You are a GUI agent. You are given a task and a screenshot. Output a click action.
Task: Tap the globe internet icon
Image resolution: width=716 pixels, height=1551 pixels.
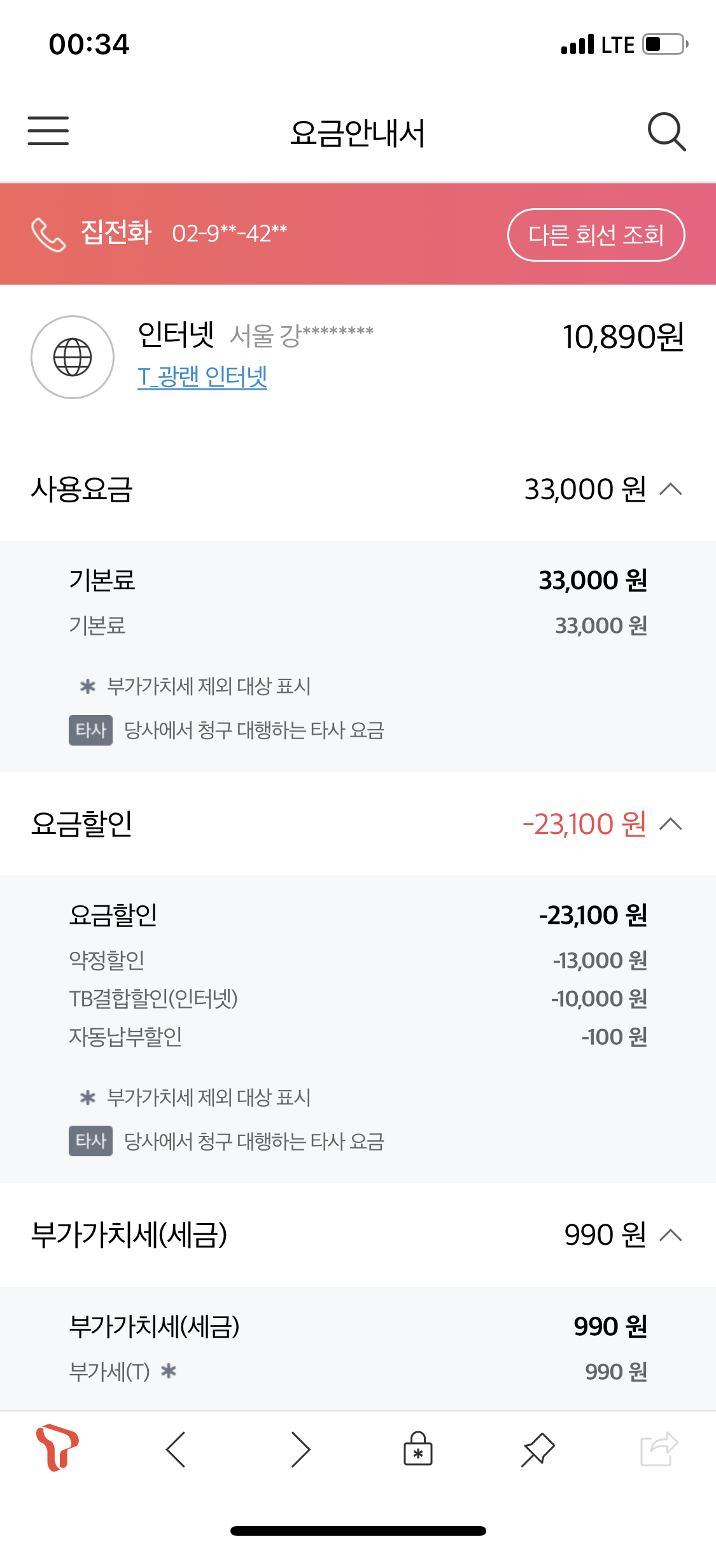(x=73, y=357)
